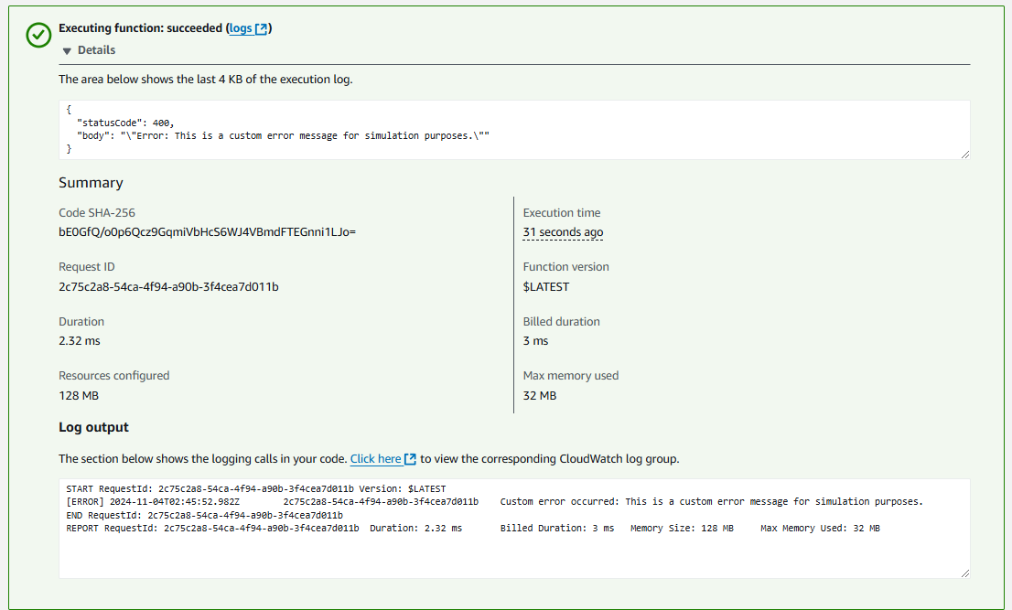
Task: Click the Request ID value in Summary
Action: click(x=168, y=287)
